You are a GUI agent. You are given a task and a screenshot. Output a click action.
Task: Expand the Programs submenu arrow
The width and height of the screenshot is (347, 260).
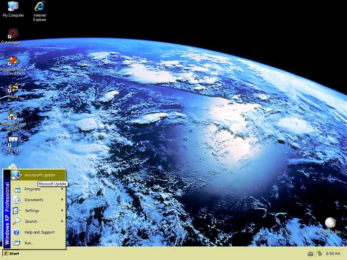[62, 189]
